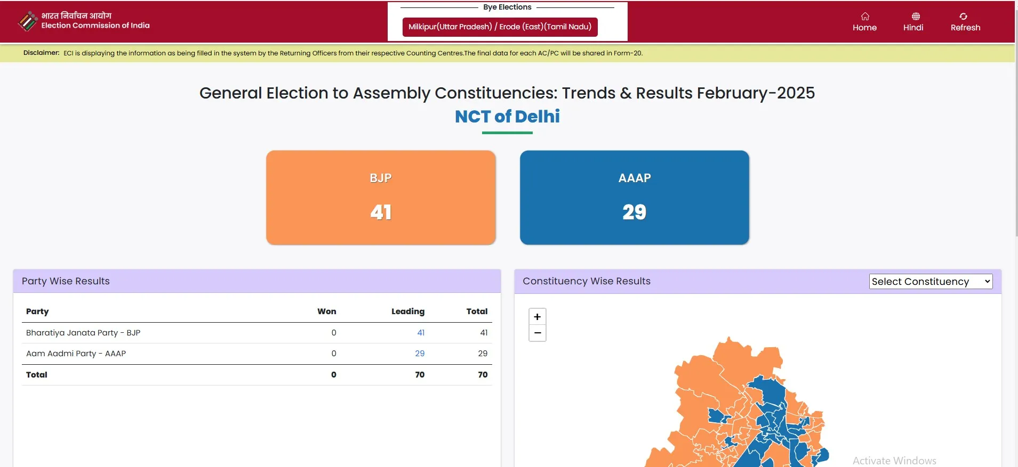
Task: Click the NCT of Delhi heading
Action: 506,116
